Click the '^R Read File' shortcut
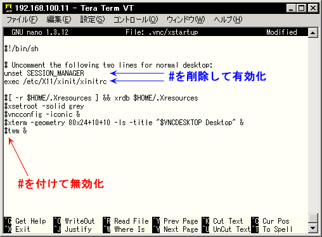 pyautogui.click(x=126, y=221)
